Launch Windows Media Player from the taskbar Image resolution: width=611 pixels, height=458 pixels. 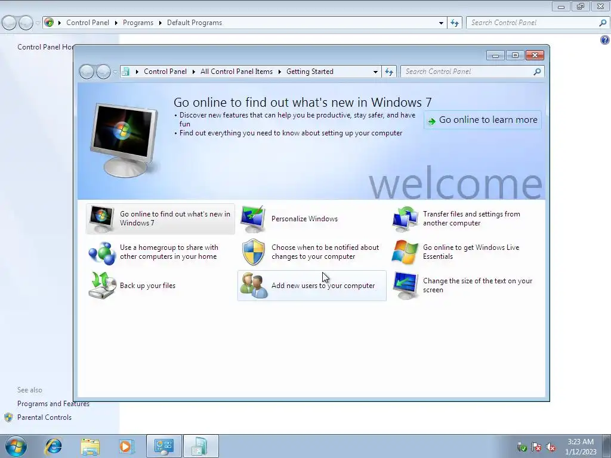pos(126,446)
